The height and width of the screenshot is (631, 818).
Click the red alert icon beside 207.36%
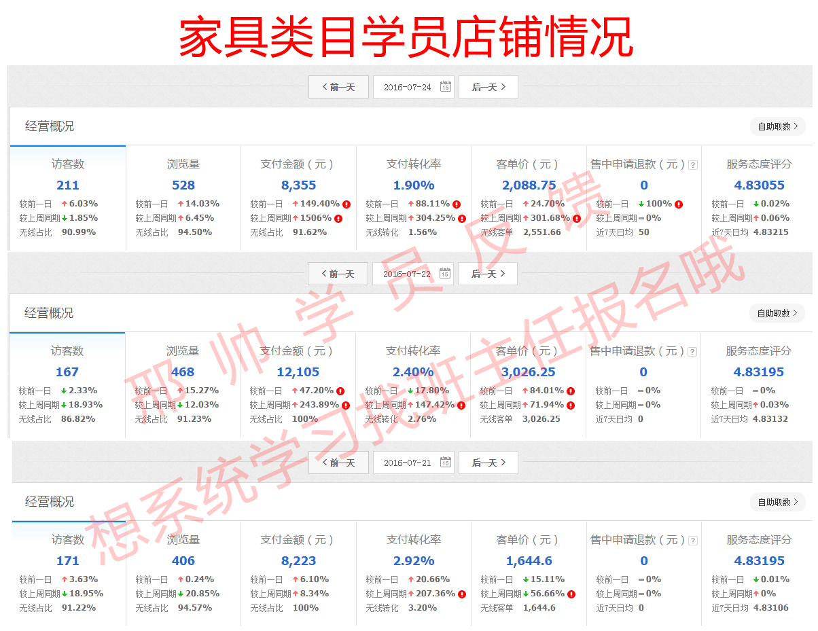click(462, 594)
